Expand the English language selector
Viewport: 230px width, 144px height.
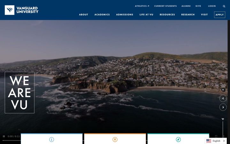(x=216, y=141)
